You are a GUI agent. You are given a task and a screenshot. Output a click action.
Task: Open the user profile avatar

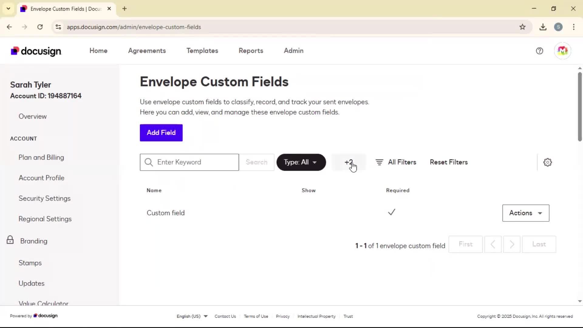(x=562, y=51)
